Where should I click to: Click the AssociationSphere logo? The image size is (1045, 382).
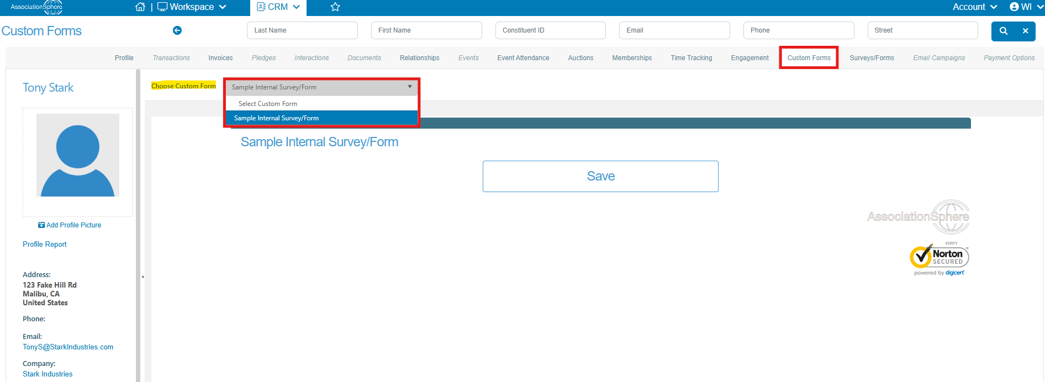36,7
